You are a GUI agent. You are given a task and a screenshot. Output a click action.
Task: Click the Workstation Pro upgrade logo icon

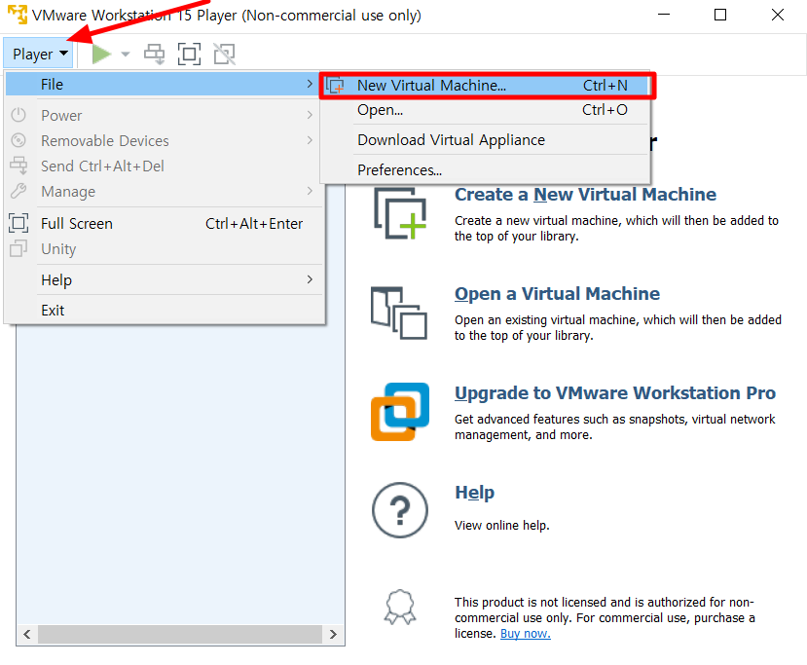pyautogui.click(x=400, y=412)
